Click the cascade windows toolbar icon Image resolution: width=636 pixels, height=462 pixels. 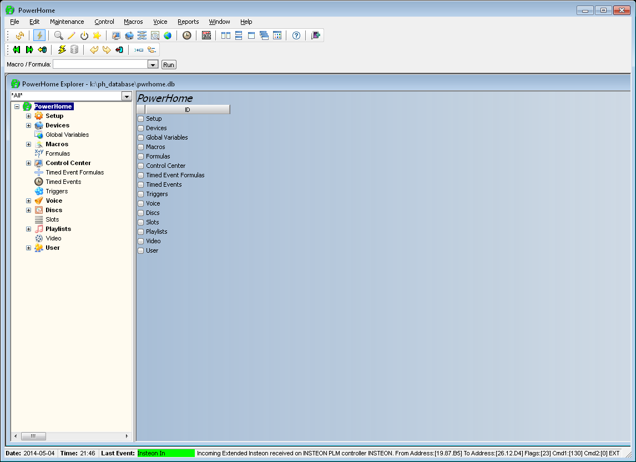pos(264,35)
